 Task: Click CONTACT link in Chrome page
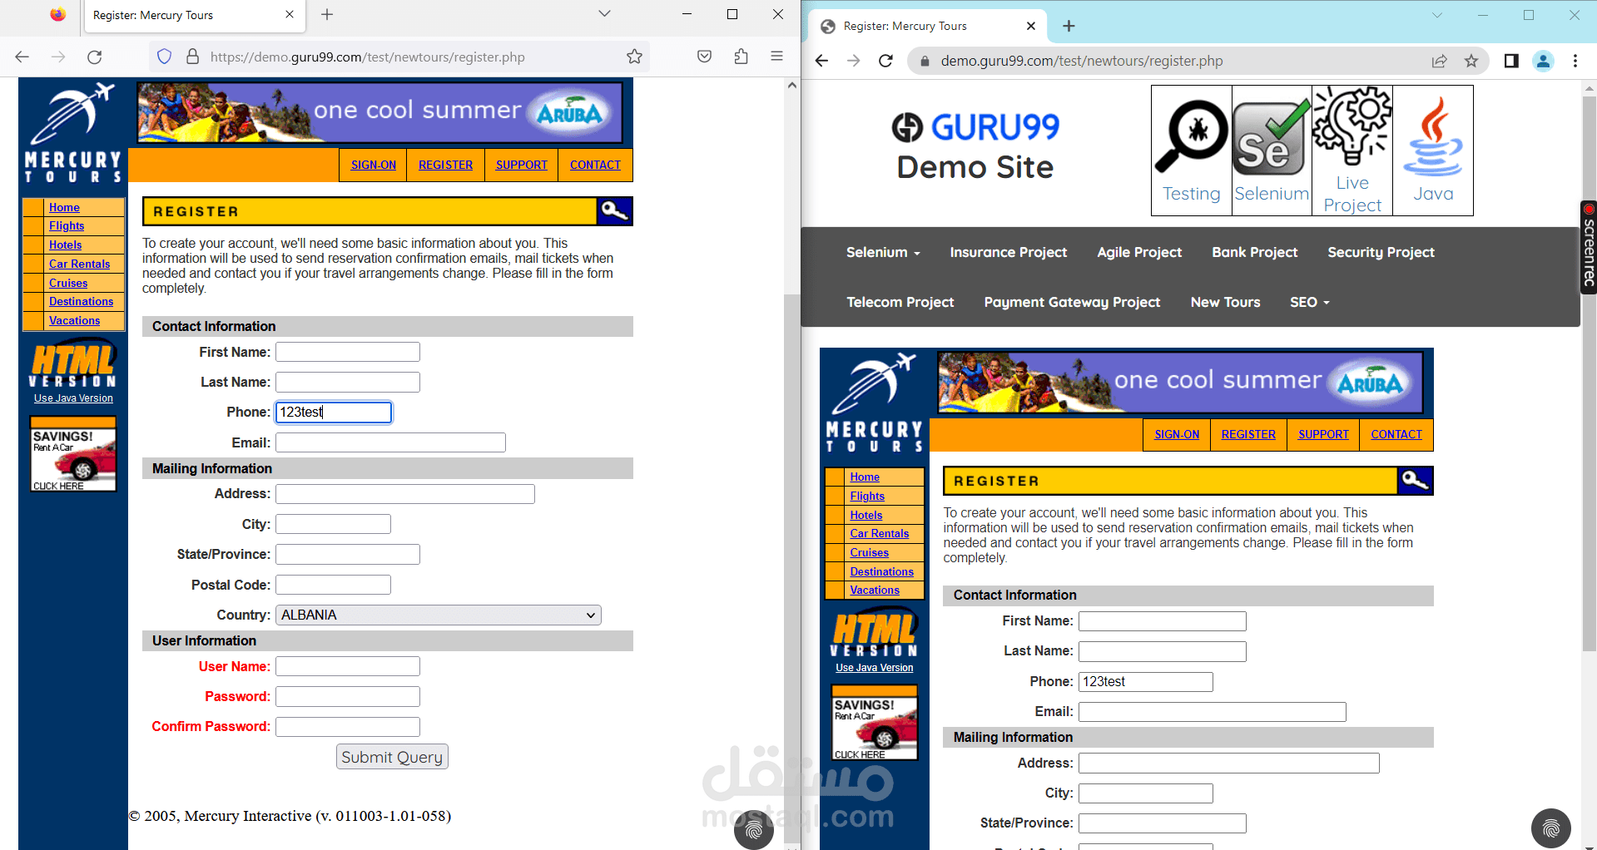[1396, 434]
